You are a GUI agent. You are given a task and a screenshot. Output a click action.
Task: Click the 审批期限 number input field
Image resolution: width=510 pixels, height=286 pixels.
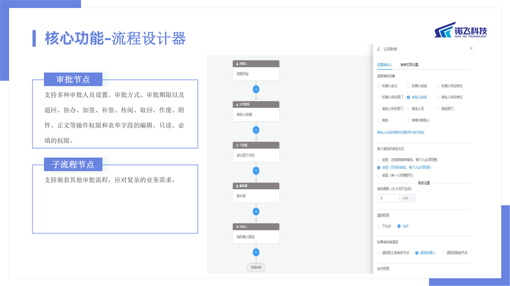pos(388,198)
